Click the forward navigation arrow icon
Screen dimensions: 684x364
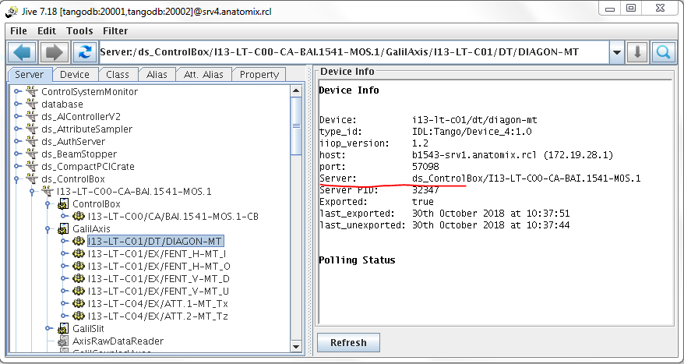[x=54, y=53]
